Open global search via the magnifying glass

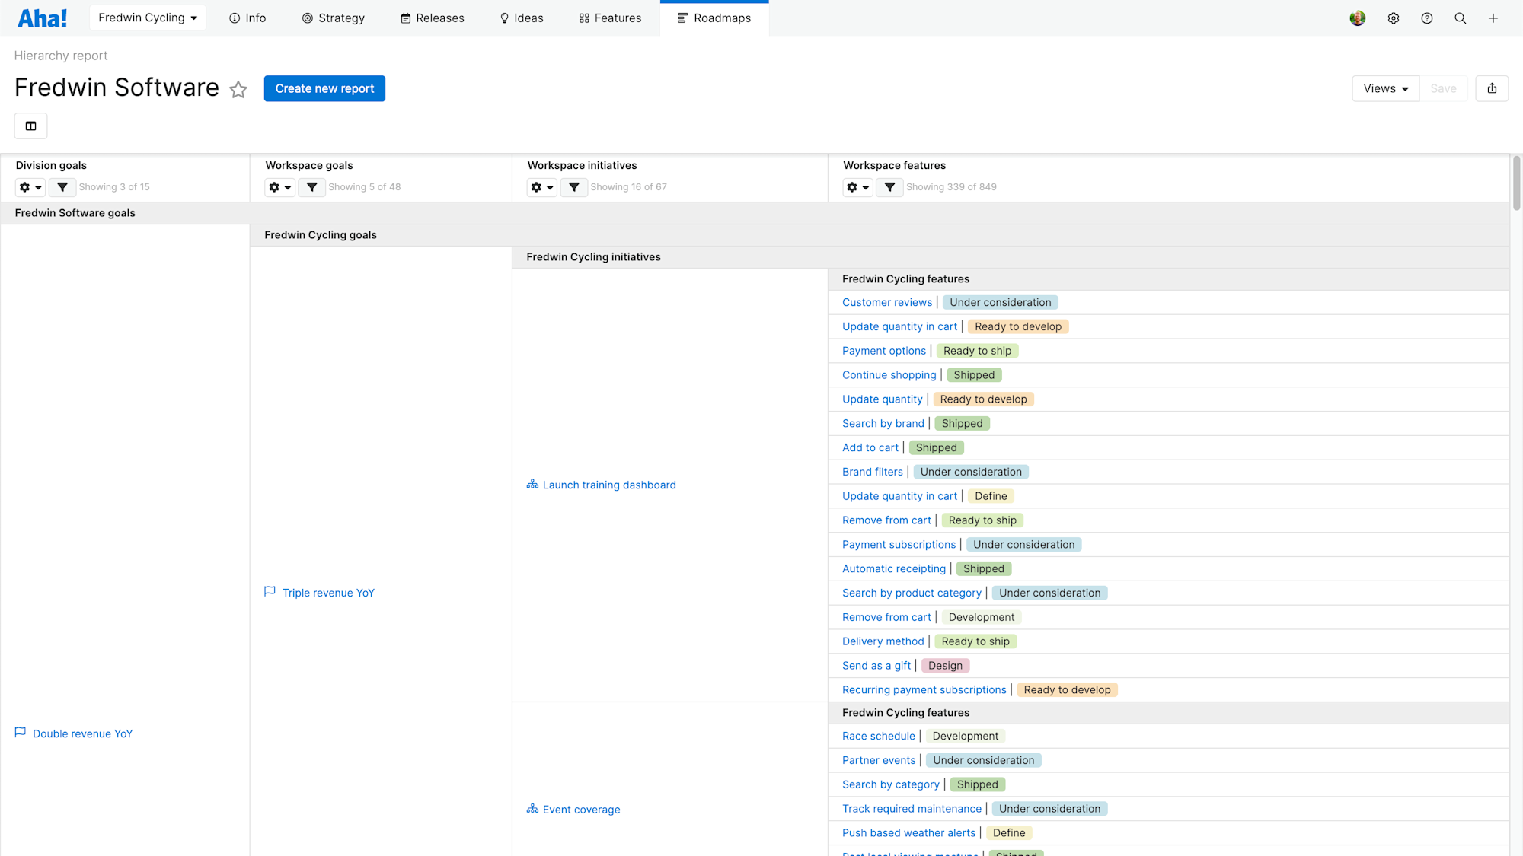pyautogui.click(x=1460, y=18)
